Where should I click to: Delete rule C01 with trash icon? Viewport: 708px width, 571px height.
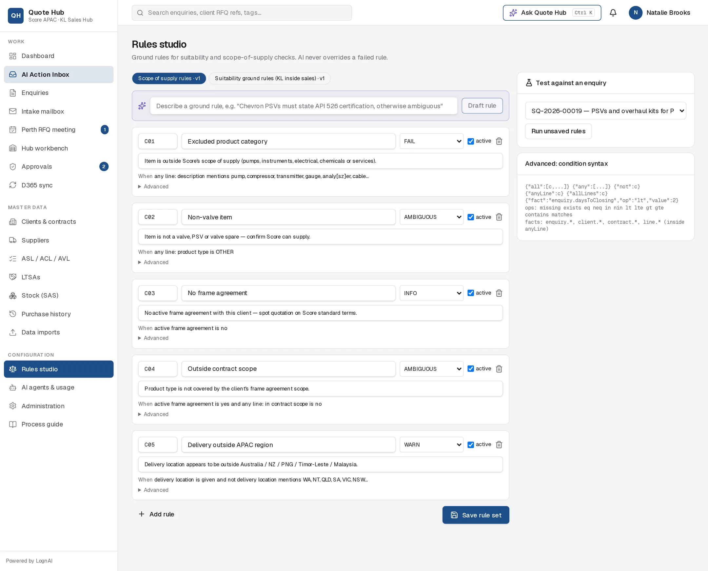[499, 141]
